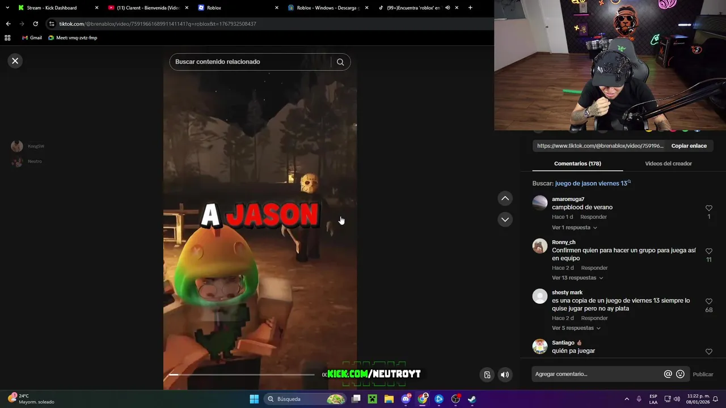Like Santiago's comment
Viewport: 726px width, 408px height.
tap(708, 351)
